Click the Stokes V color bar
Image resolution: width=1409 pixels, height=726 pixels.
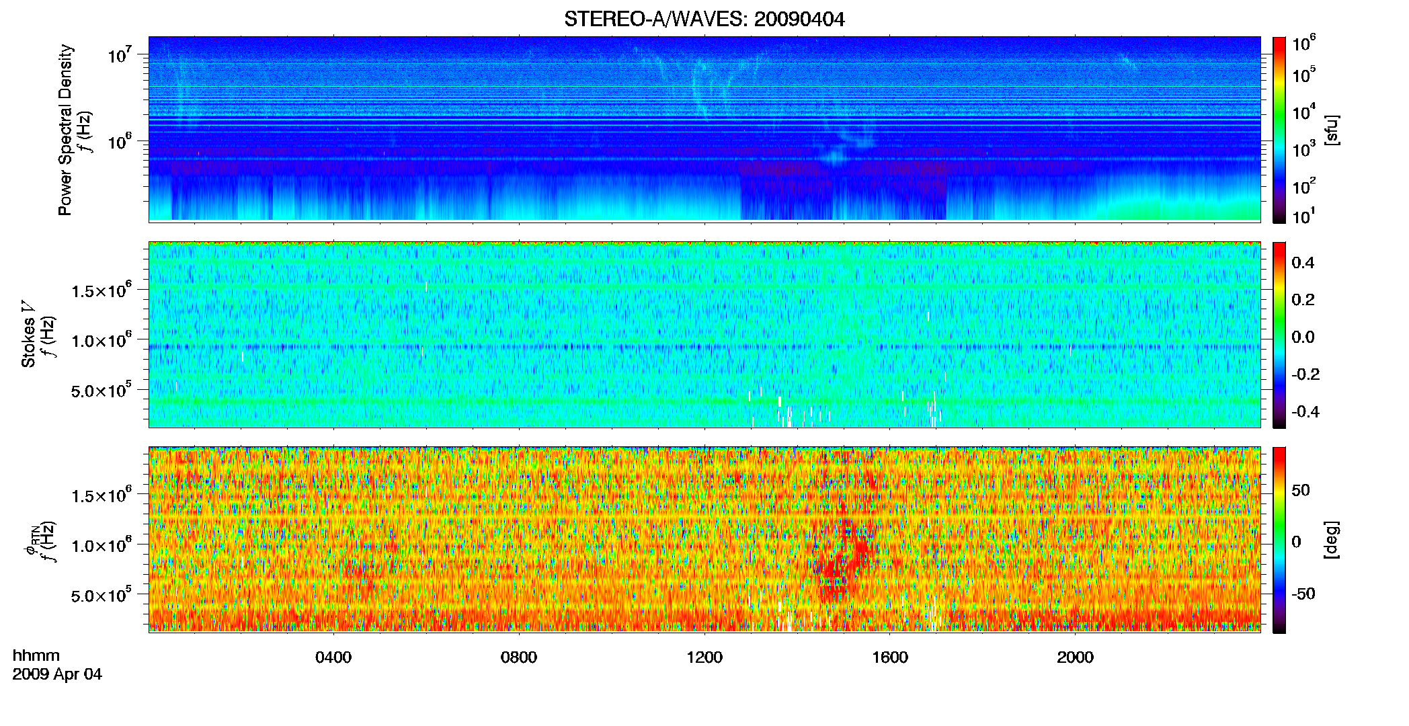click(1279, 335)
